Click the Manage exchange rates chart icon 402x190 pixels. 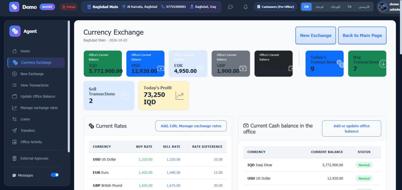15,108
